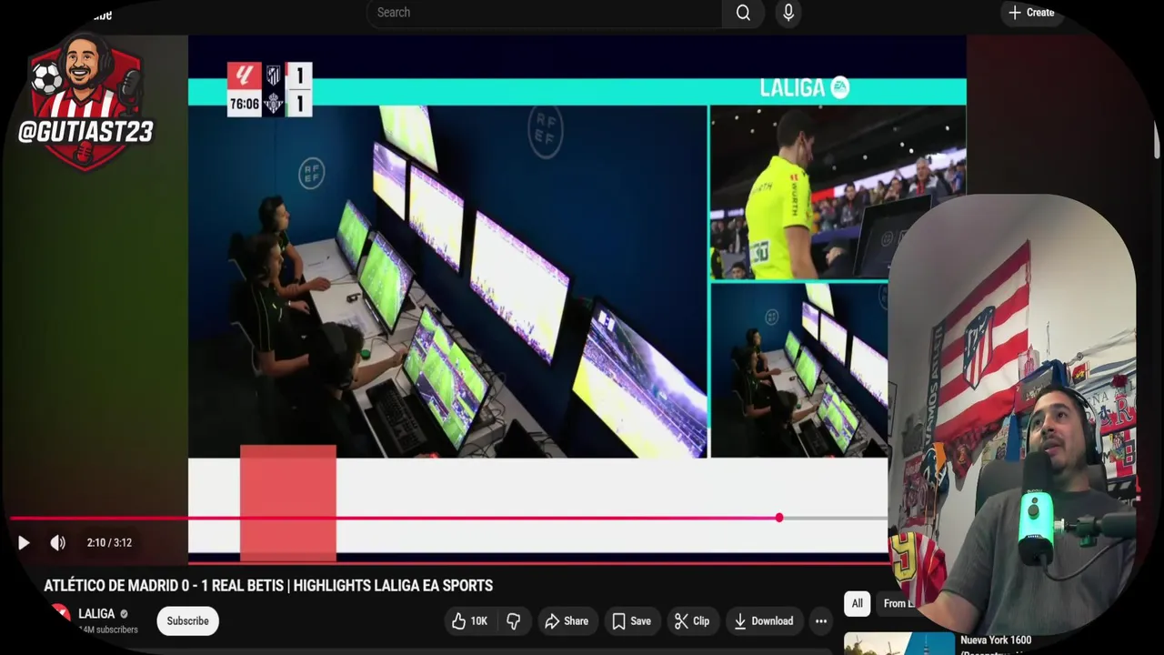Viewport: 1164px width, 655px height.
Task: Click the video title Atlético de Madrid 0 - 1 Real Betis
Action: pos(268,586)
